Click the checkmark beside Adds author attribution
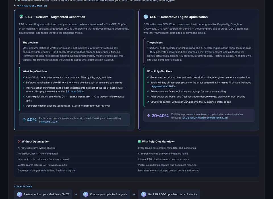Image resolution: width=273 pixels, height=199 pixels. (x=148, y=96)
